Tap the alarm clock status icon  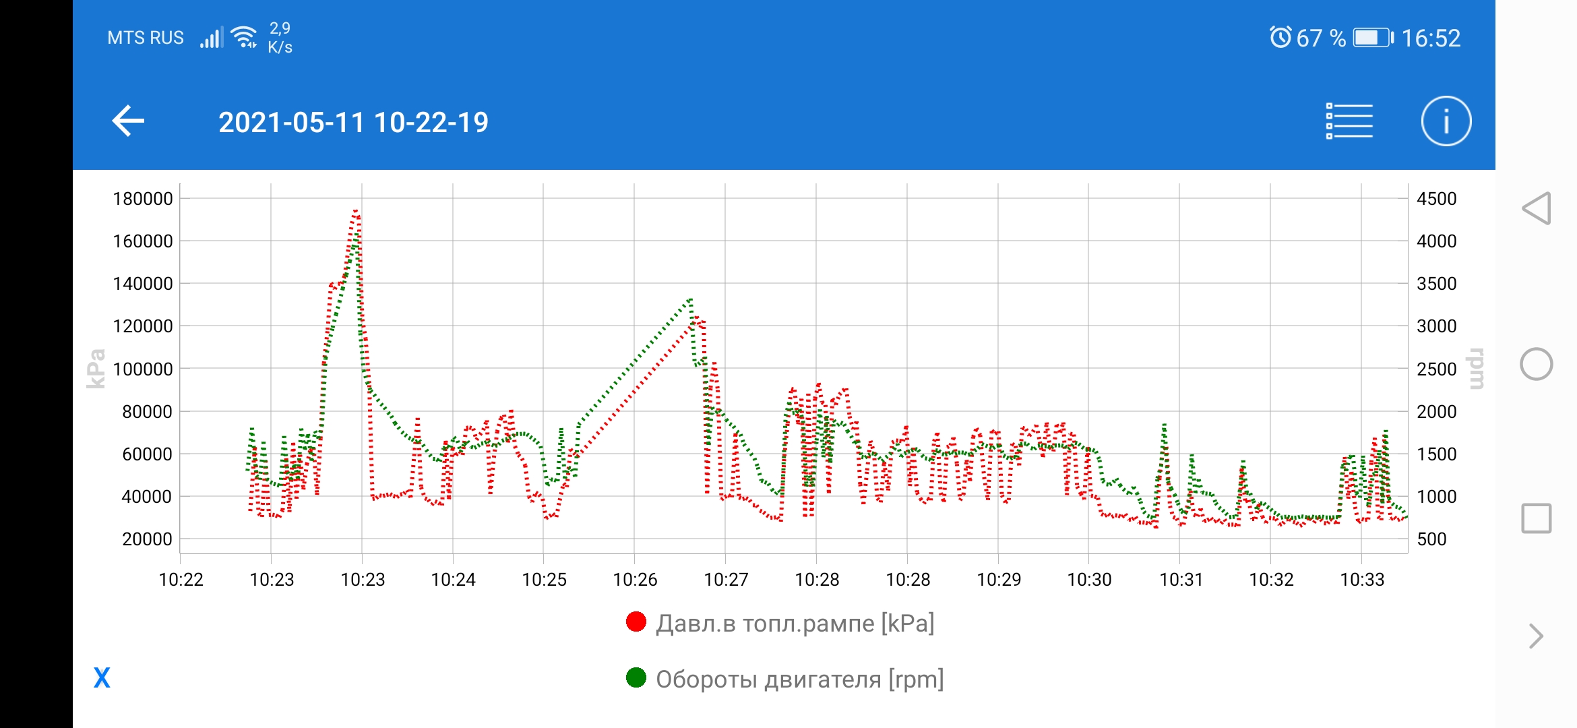(1280, 37)
